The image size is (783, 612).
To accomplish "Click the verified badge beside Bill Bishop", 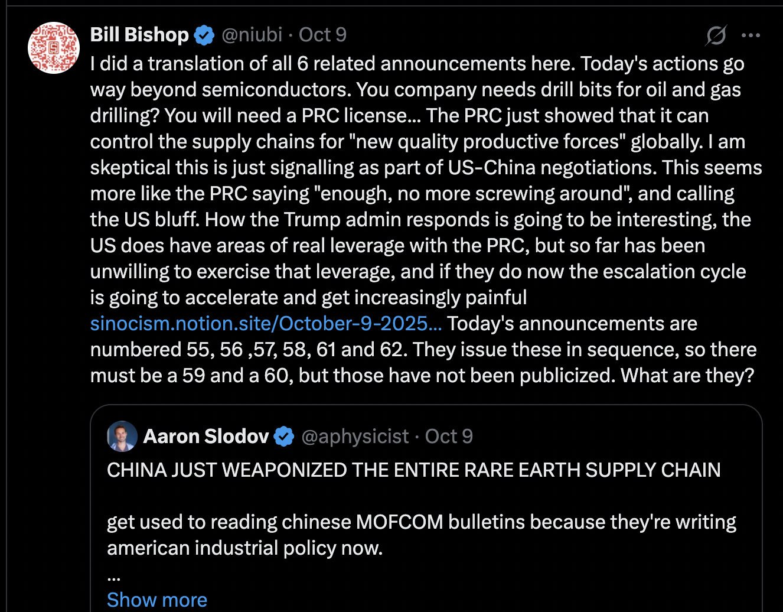I will (x=204, y=35).
